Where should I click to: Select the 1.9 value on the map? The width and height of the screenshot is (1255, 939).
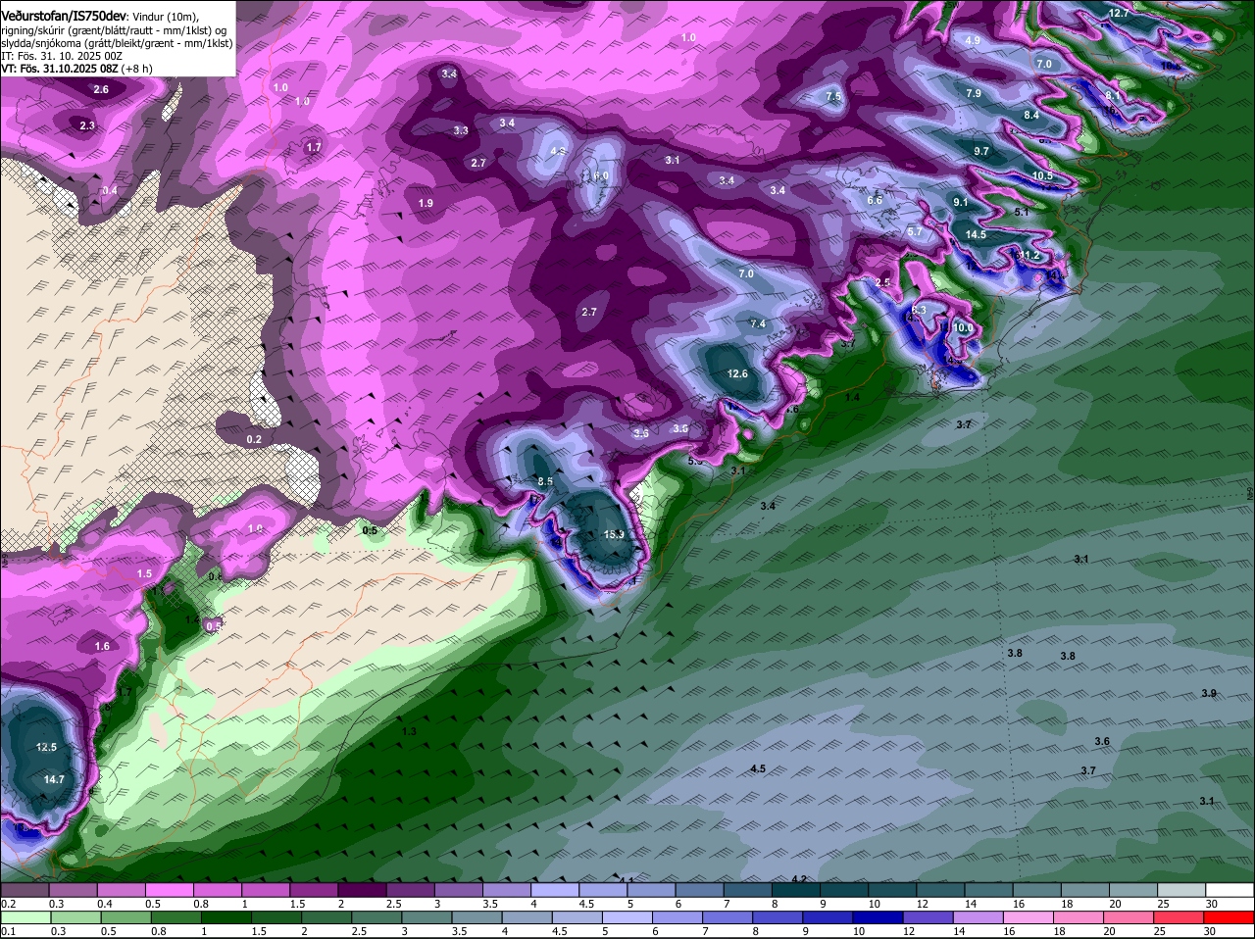click(x=426, y=203)
